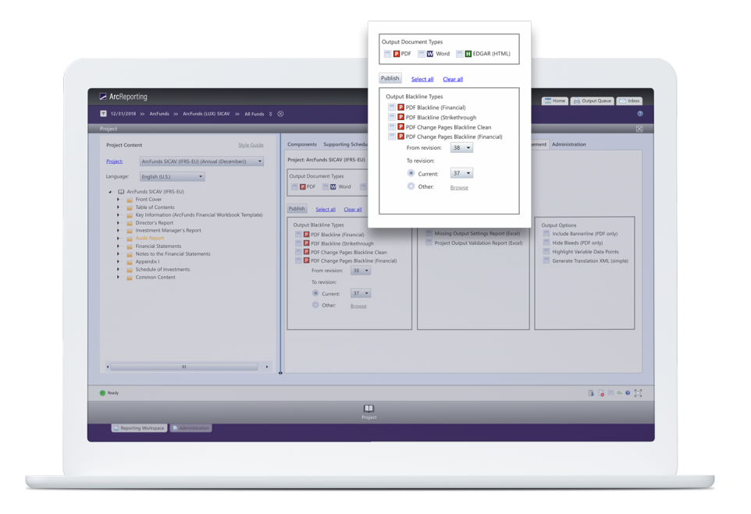Open the Language dropdown showing English (U.S.)
Screen dimensions: 751x514
(173, 177)
